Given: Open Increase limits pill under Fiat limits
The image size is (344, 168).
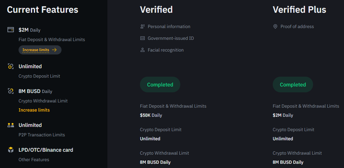Looking at the screenshot, I should pos(40,50).
